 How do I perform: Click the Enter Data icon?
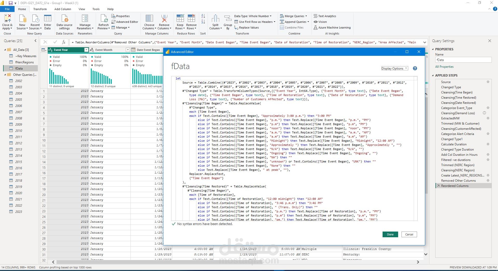tap(47, 19)
